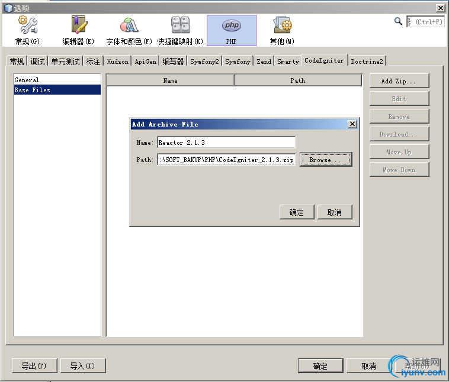Click the Move Up button
The height and width of the screenshot is (382, 449).
(399, 152)
